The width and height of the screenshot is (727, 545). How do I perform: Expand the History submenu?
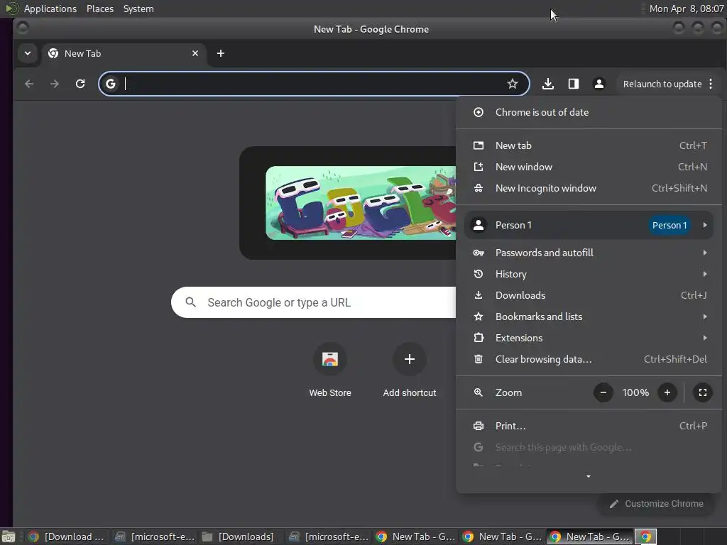[589, 274]
